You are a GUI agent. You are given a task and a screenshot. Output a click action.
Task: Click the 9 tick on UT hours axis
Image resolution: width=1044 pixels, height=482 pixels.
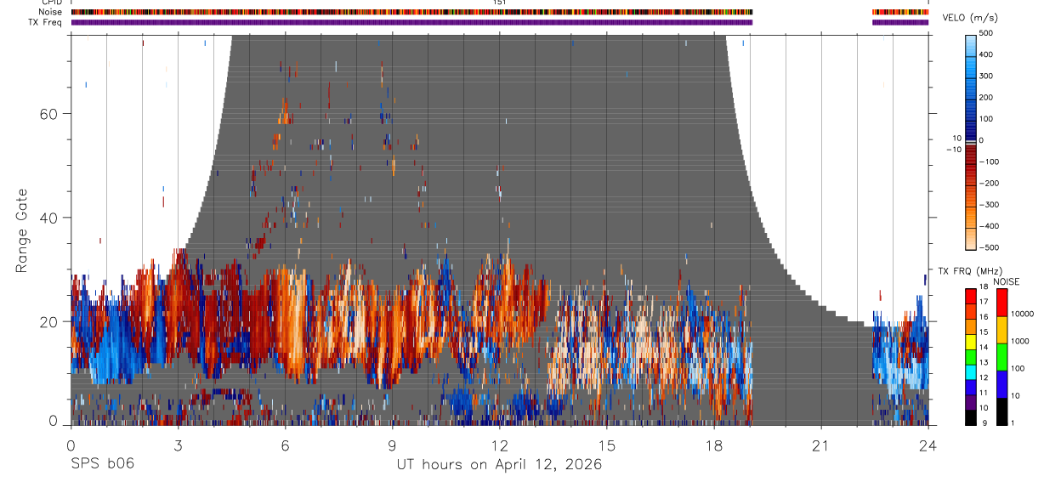click(393, 445)
